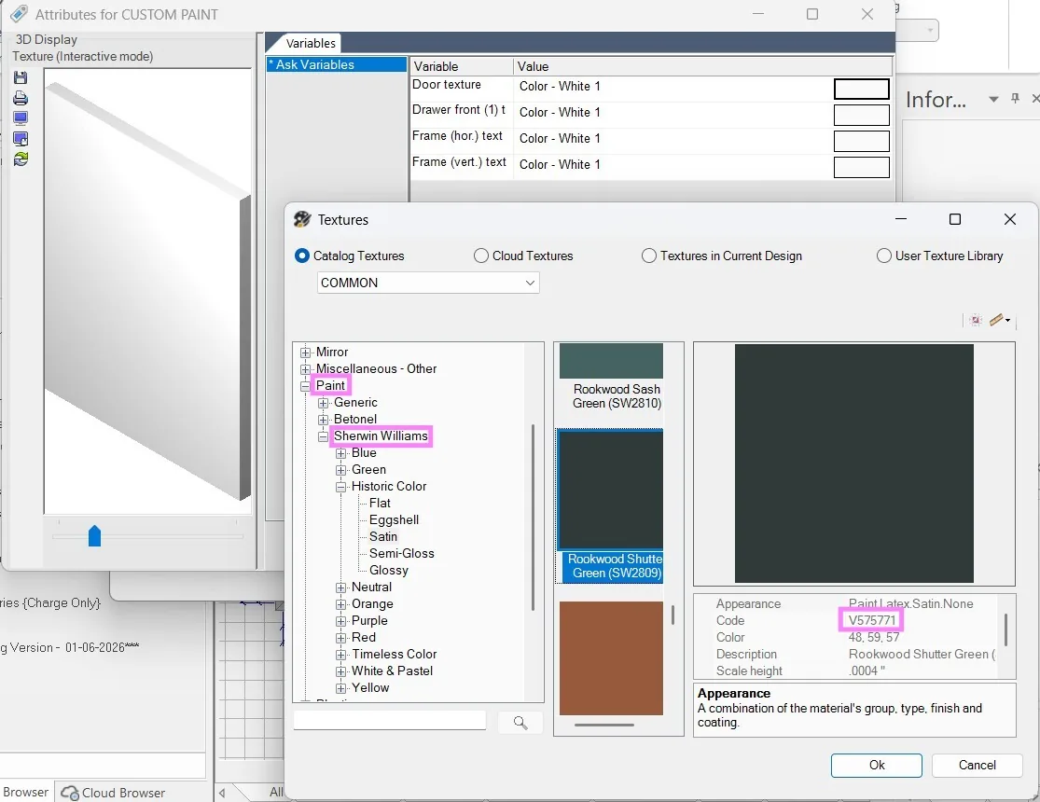This screenshot has width=1040, height=802.
Task: Click the Scale height property row
Action: click(855, 671)
